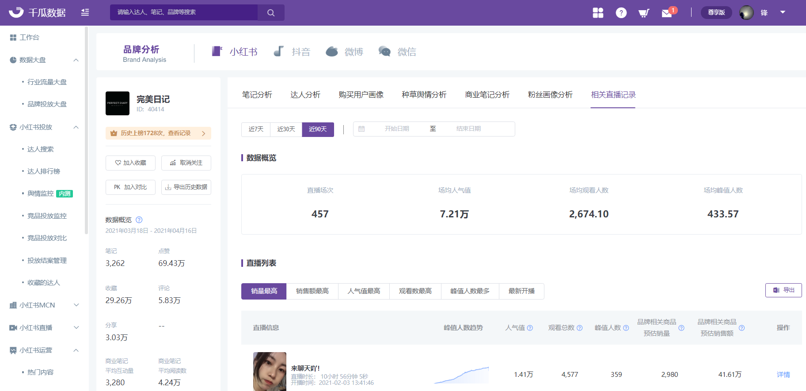Sort live list by 销售额最高
Image resolution: width=806 pixels, height=391 pixels.
click(312, 291)
